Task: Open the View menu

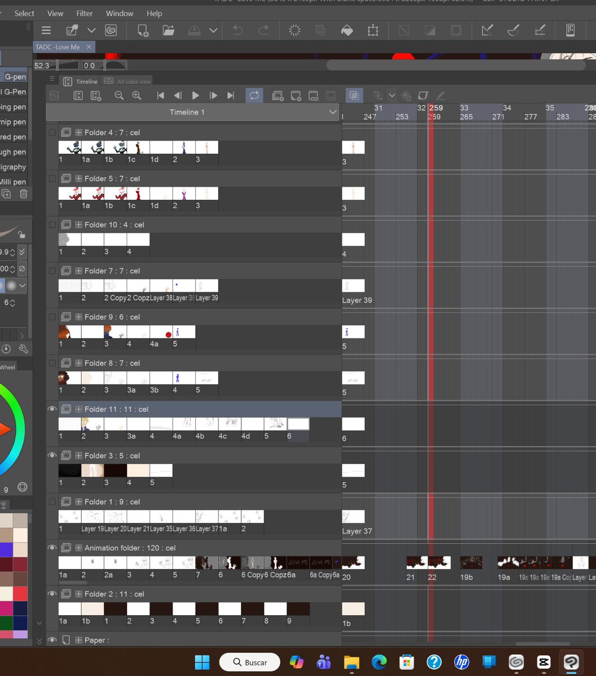Action: coord(55,13)
